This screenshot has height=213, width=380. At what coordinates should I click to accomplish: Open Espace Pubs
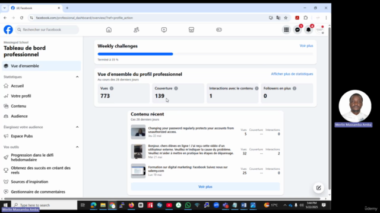[x=21, y=136]
